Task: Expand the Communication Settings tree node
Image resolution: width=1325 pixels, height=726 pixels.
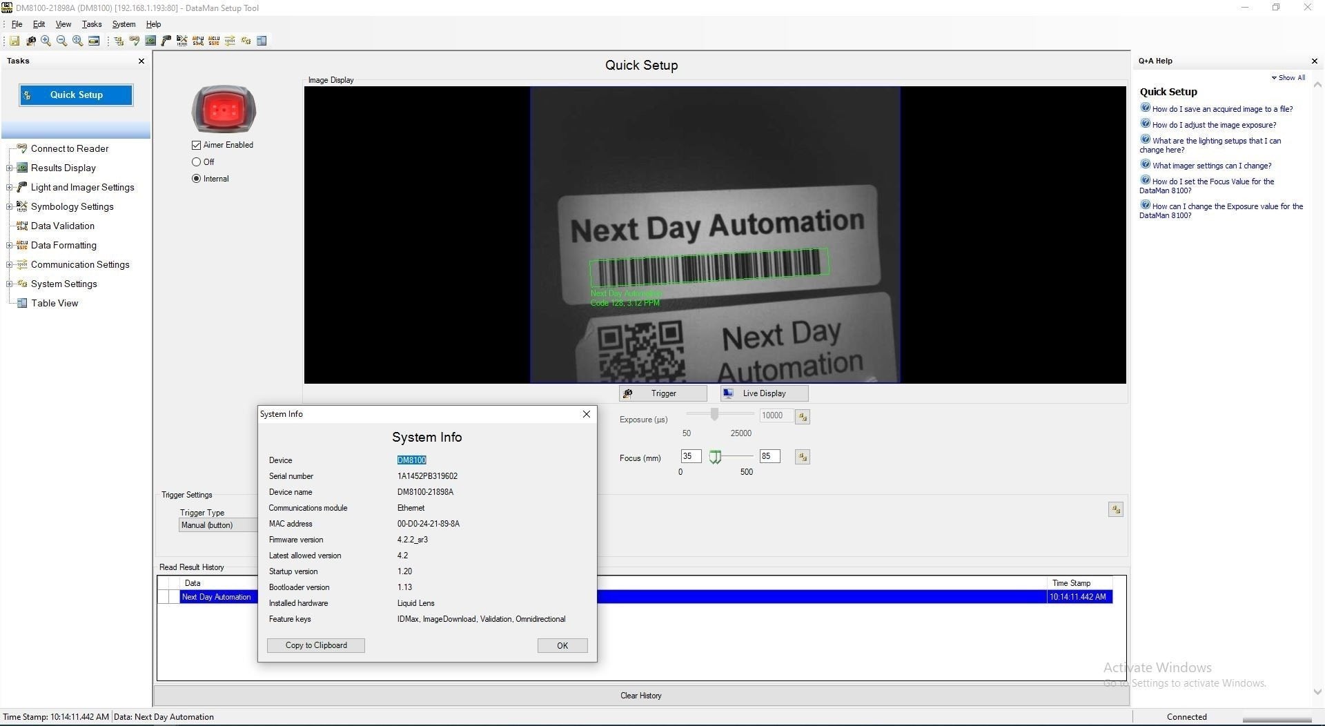Action: pos(9,265)
